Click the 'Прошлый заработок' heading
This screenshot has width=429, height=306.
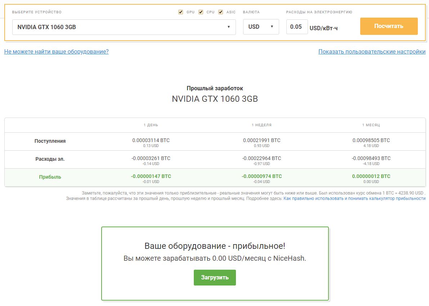click(215, 88)
